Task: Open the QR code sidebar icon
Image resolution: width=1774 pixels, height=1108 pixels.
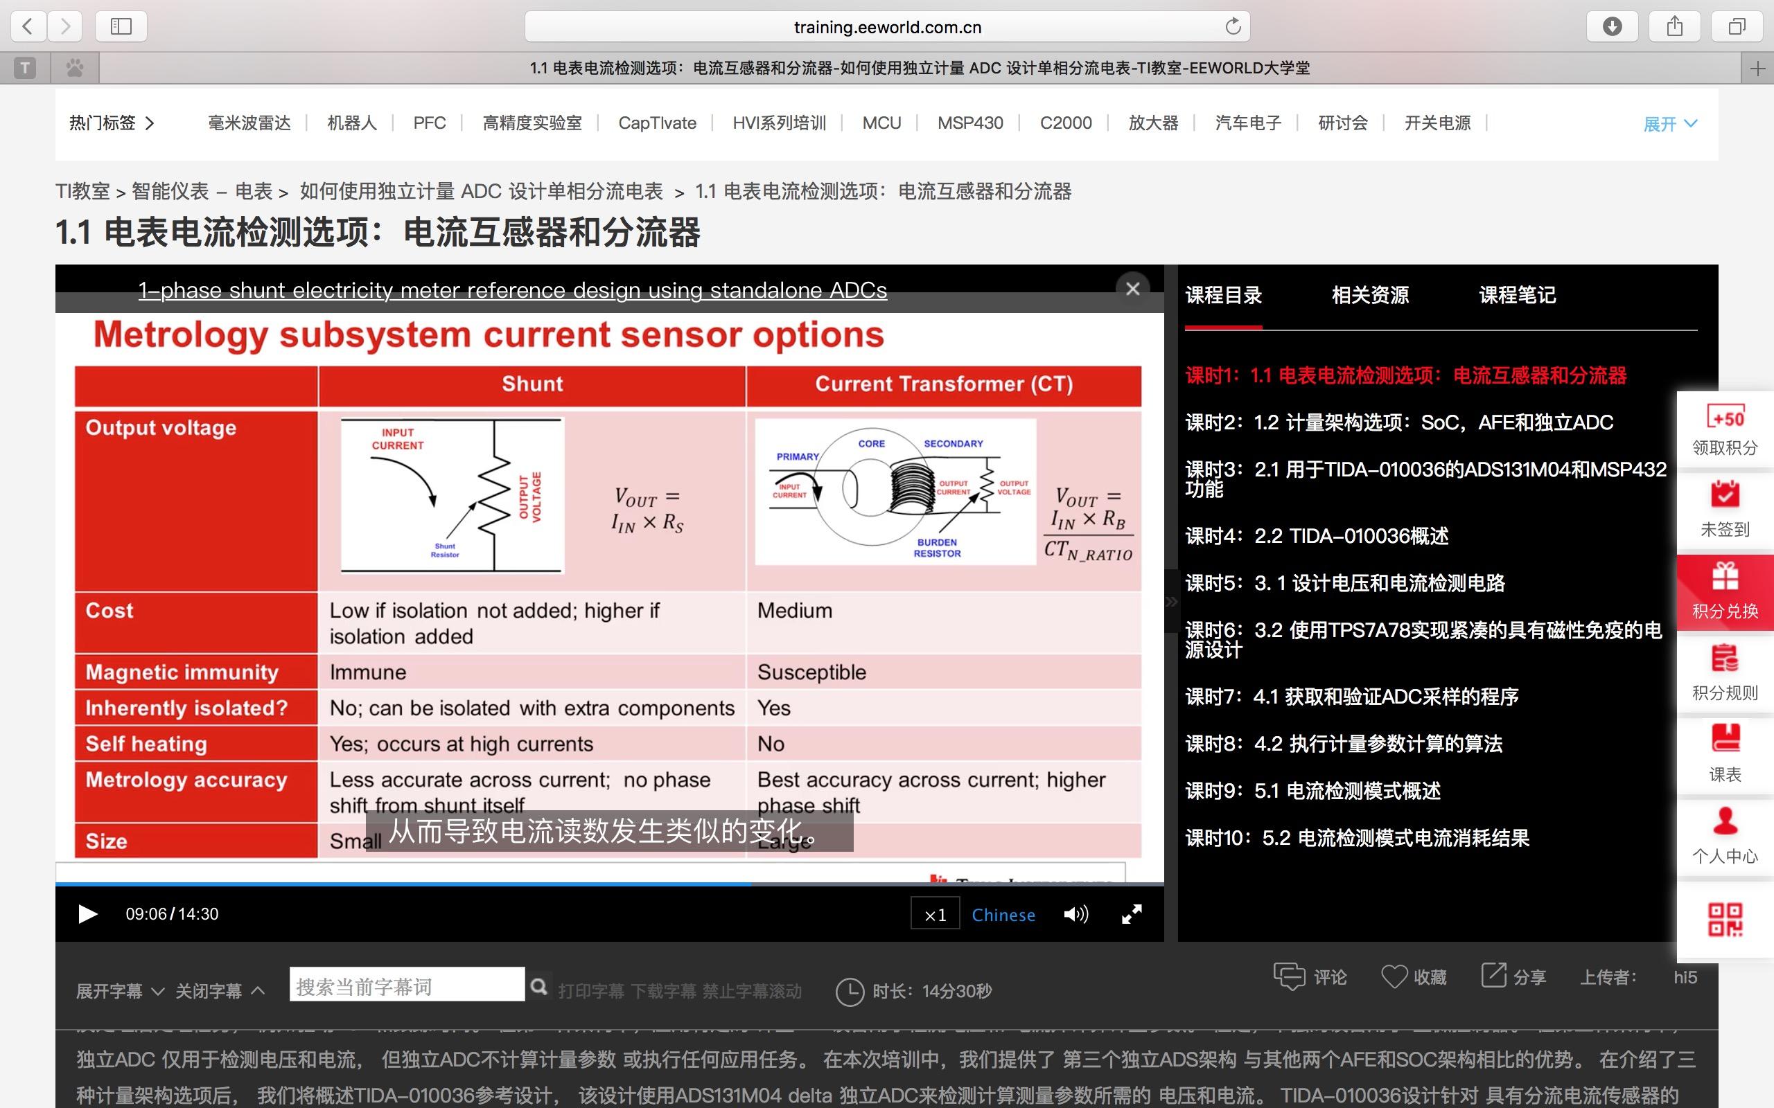Action: [1724, 920]
